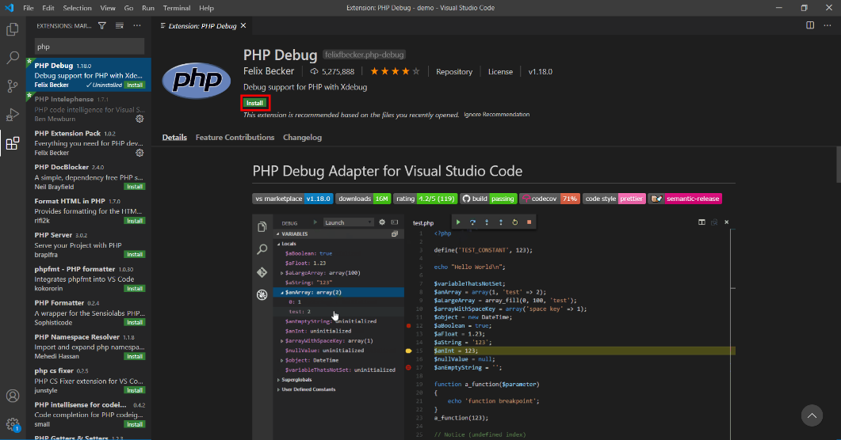The height and width of the screenshot is (440, 841).
Task: Open editor more actions ellipsis
Action: [827, 25]
